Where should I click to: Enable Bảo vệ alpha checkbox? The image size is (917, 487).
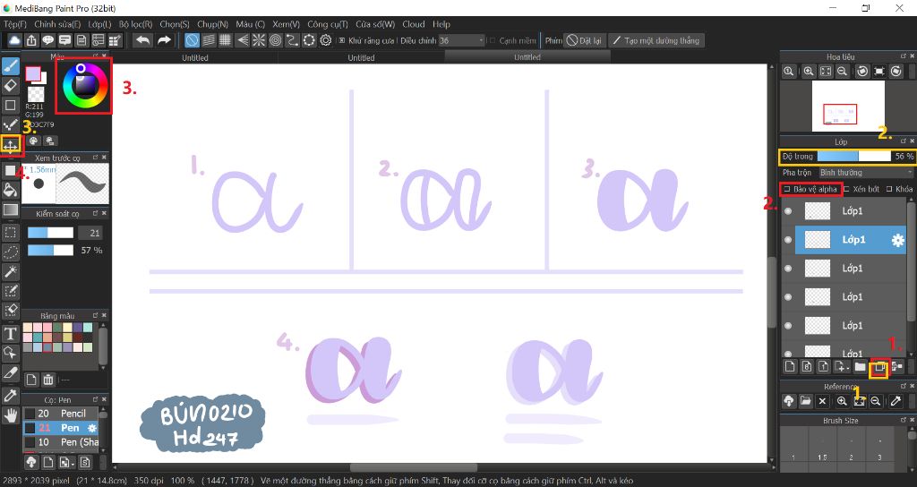[786, 189]
